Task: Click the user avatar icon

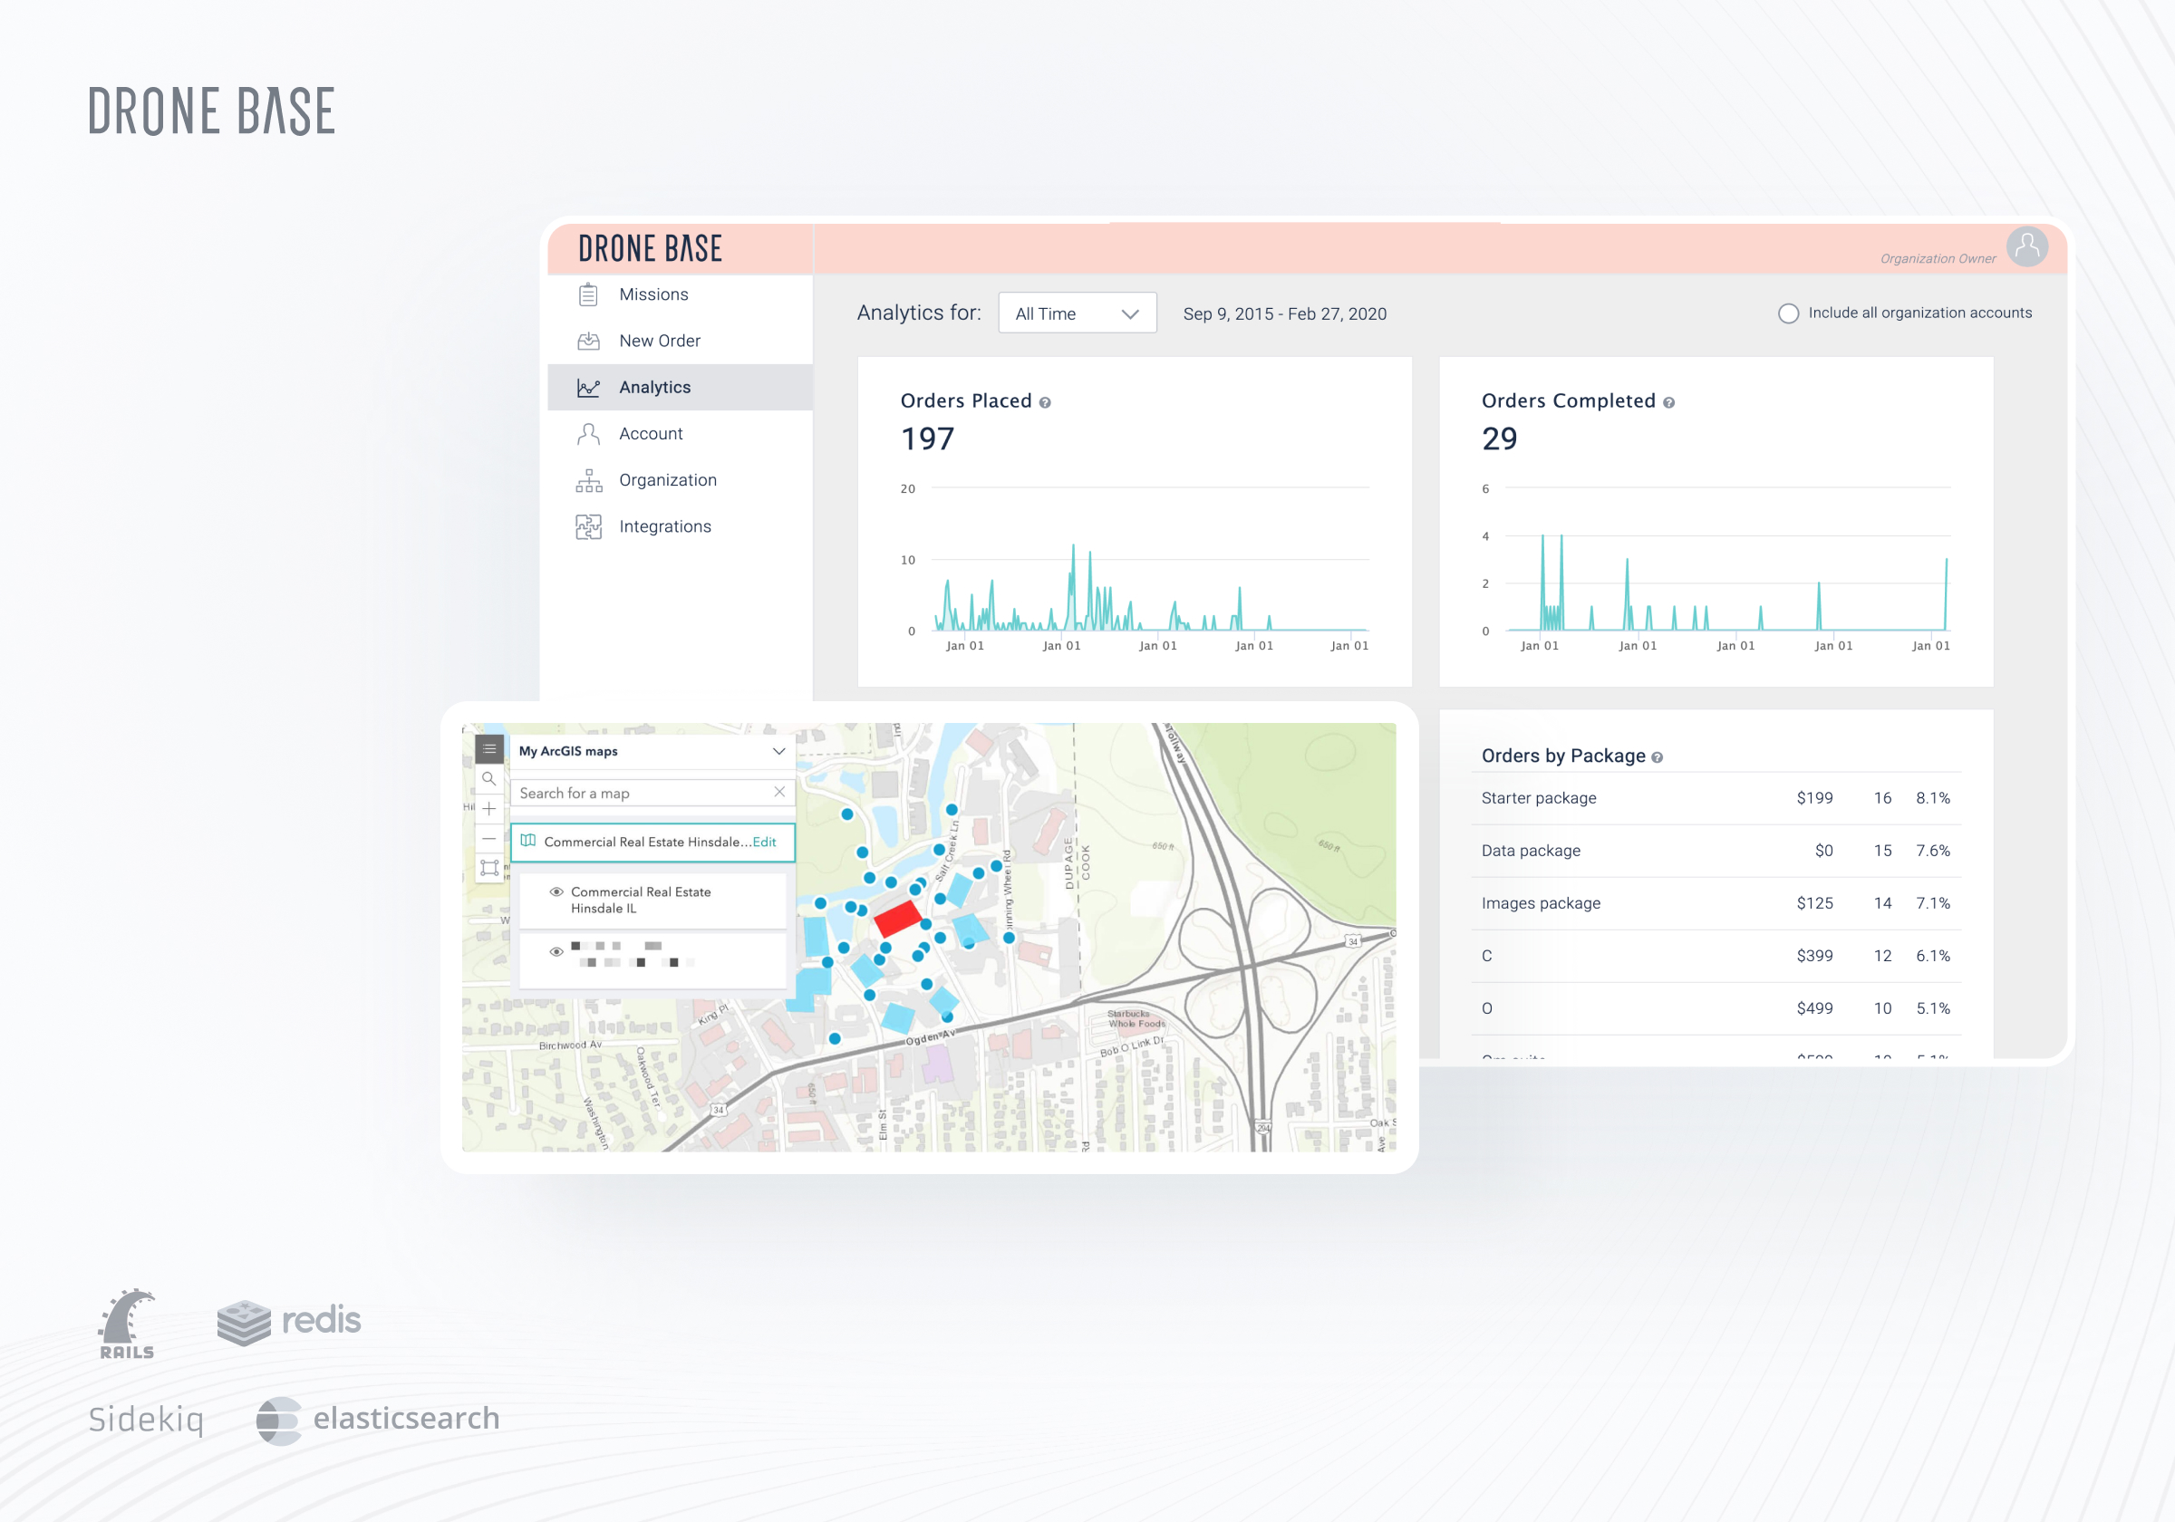Action: [x=2026, y=247]
